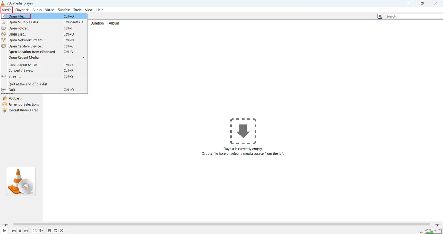The image size is (443, 234).
Task: Click the Open Folder icon
Action: [3, 28]
